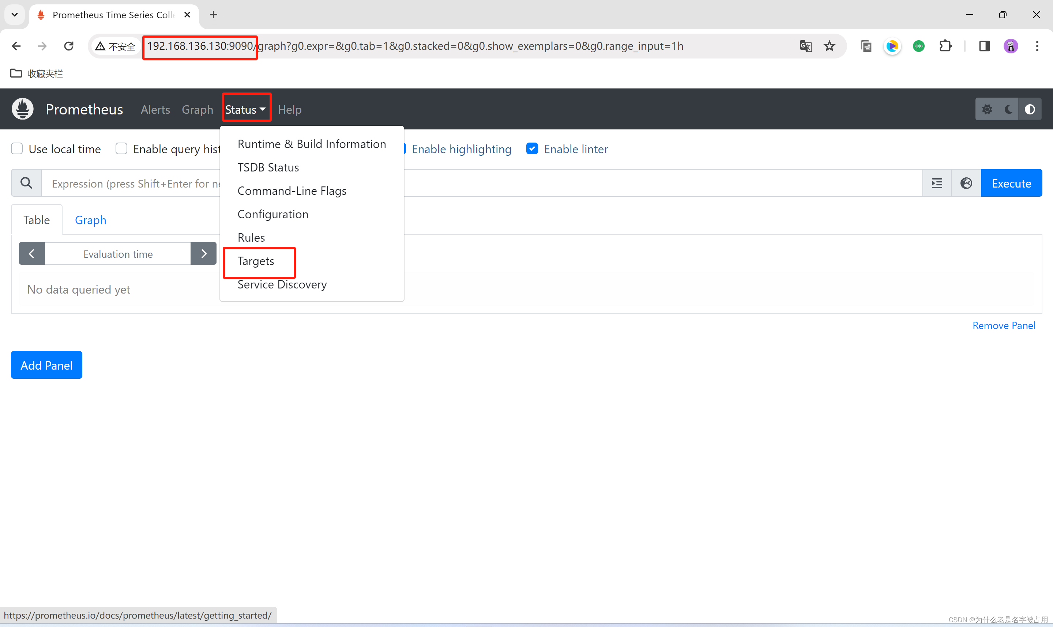Image resolution: width=1053 pixels, height=627 pixels.
Task: Click the expression search magnifier icon
Action: (x=26, y=183)
